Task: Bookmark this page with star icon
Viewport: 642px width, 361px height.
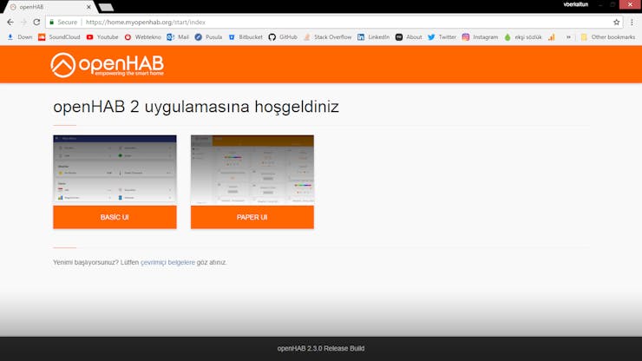Action: coord(616,22)
